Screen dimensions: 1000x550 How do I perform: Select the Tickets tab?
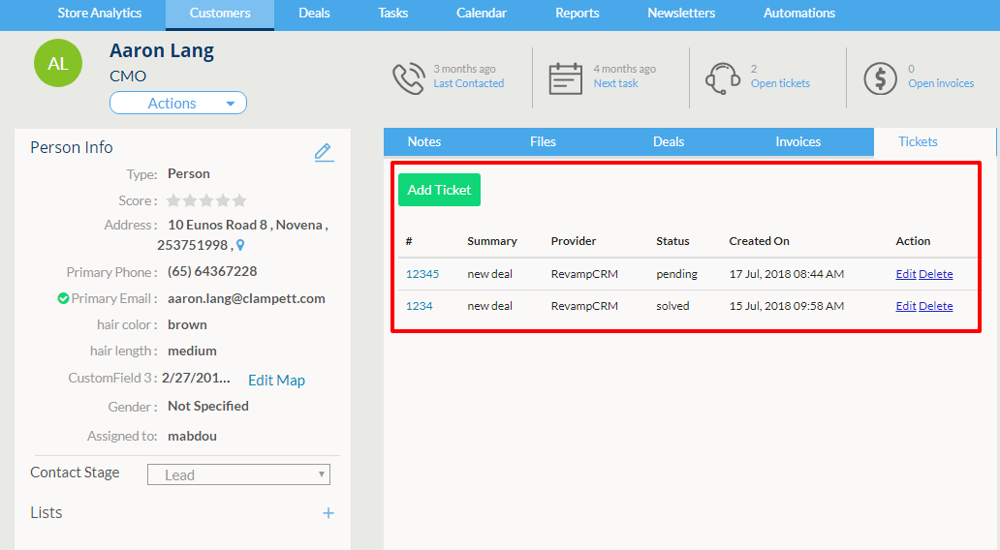pyautogui.click(x=918, y=141)
